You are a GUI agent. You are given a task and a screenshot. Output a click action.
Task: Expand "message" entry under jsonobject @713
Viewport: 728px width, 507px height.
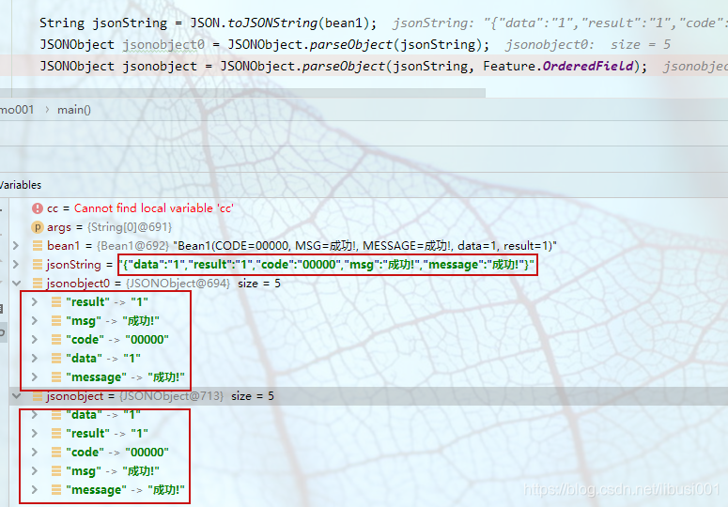[x=35, y=490]
